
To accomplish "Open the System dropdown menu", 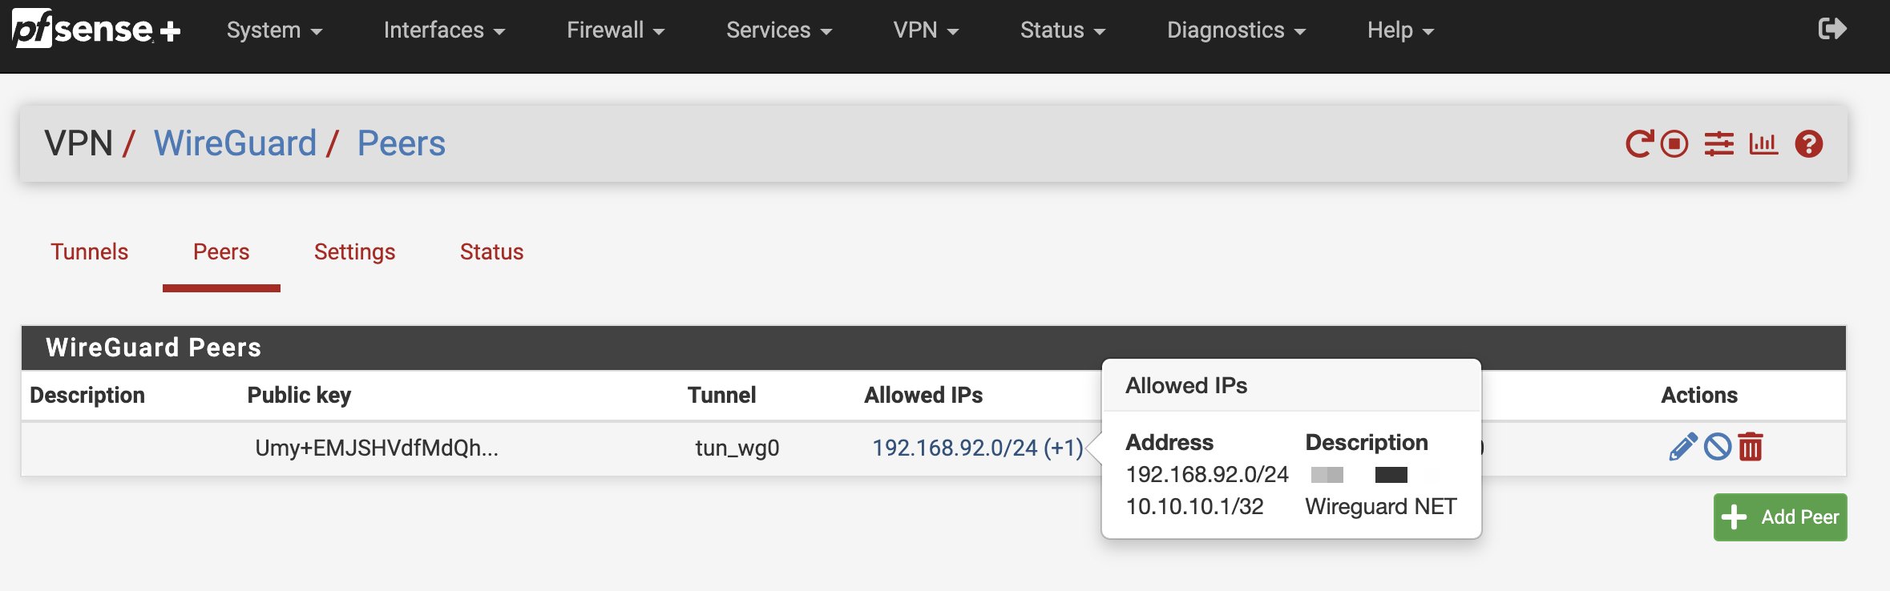I will point(274,30).
